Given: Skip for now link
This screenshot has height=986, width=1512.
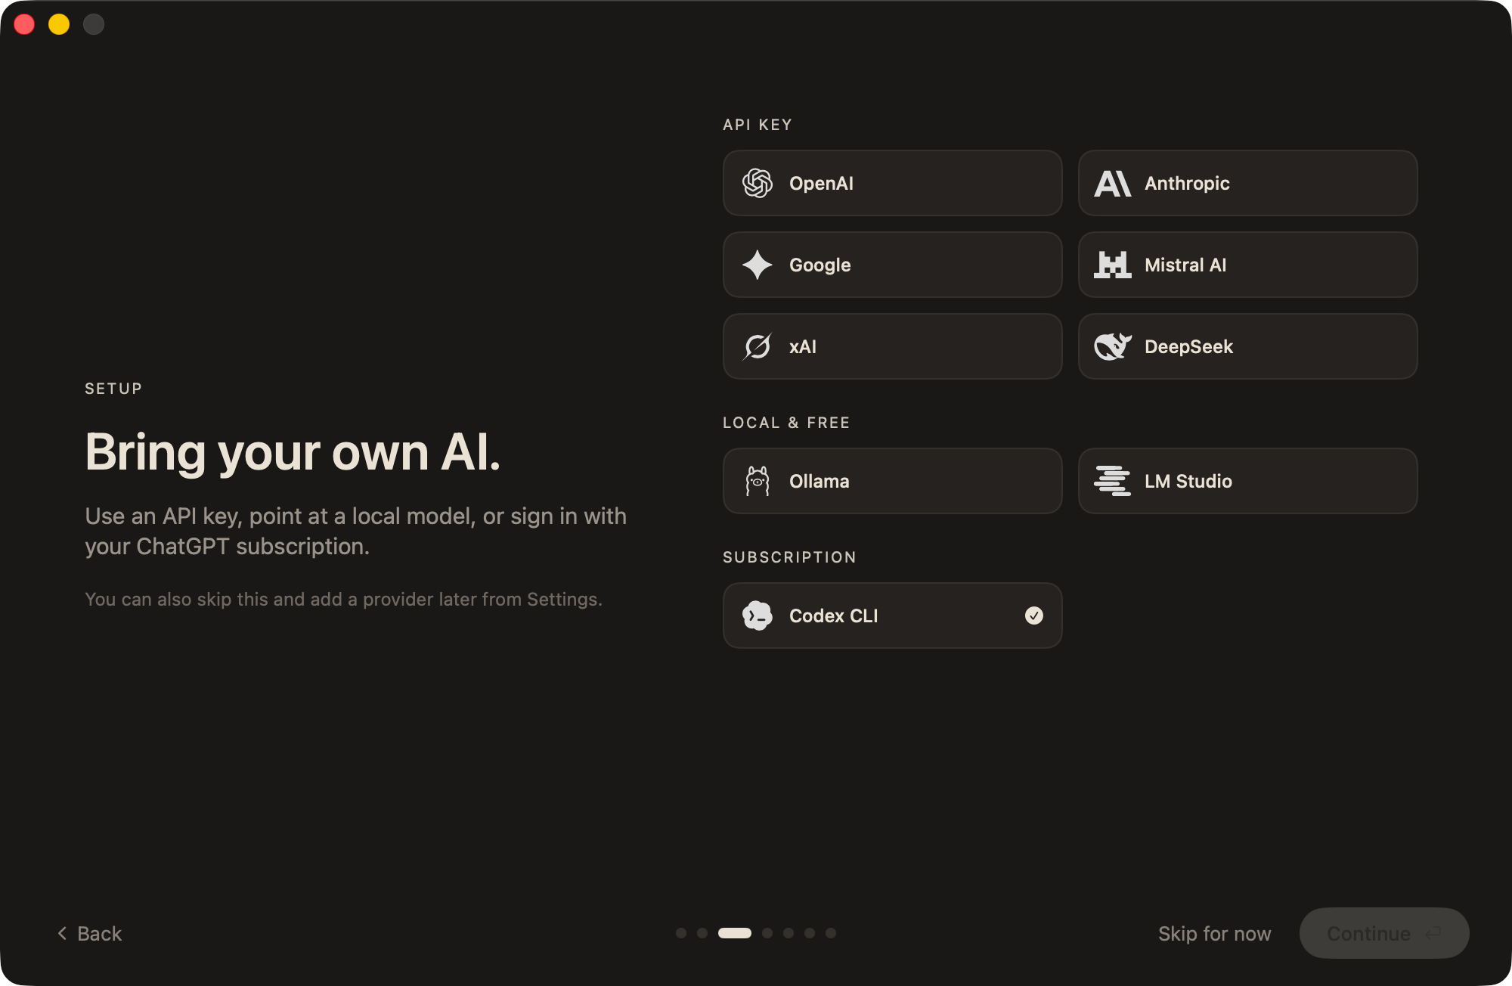Looking at the screenshot, I should pos(1214,933).
